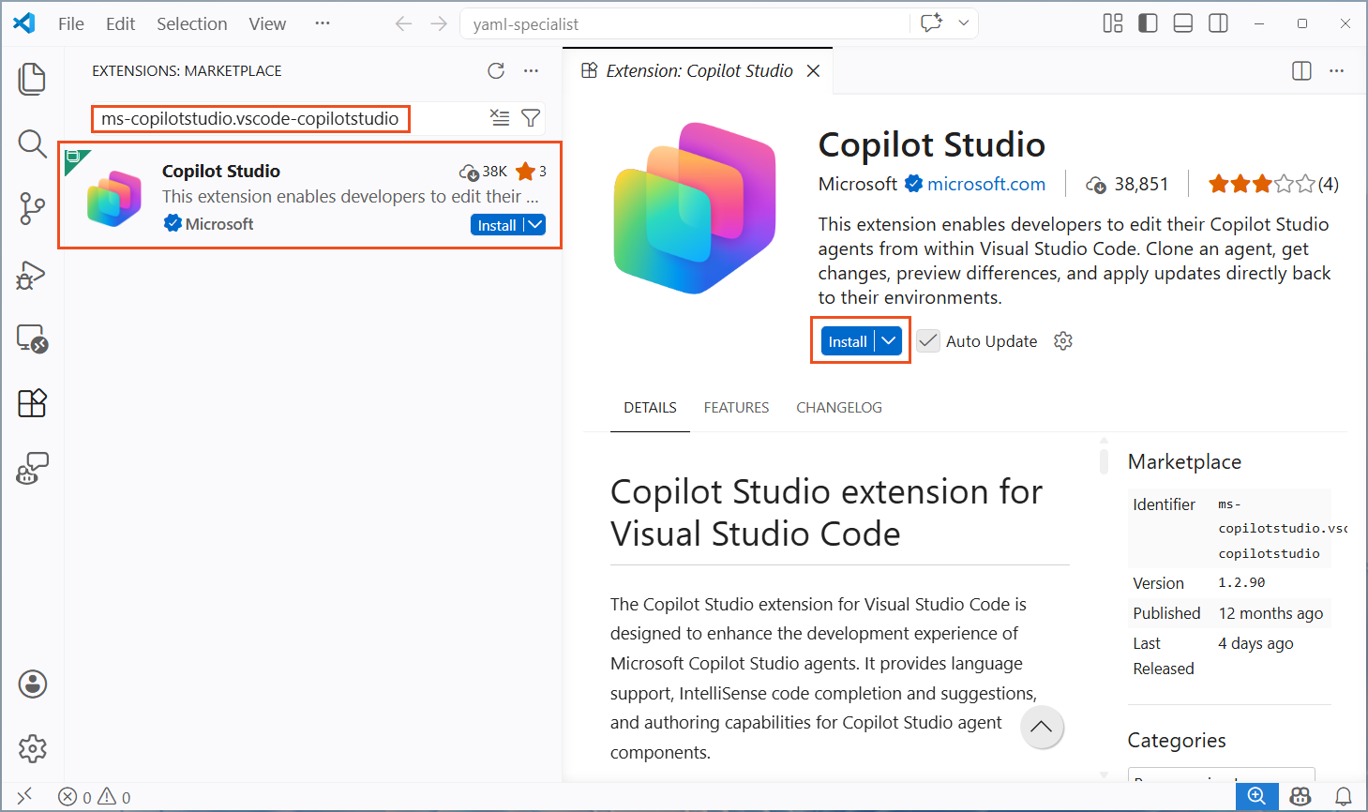Toggle the primary sidebar visibility

tap(1148, 23)
